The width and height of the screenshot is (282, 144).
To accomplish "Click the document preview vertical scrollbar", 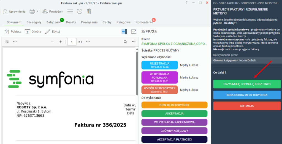I will pos(137,73).
